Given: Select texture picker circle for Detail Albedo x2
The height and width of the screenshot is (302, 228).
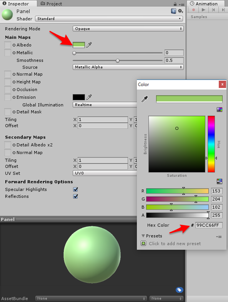Looking at the screenshot, I should point(14,145).
